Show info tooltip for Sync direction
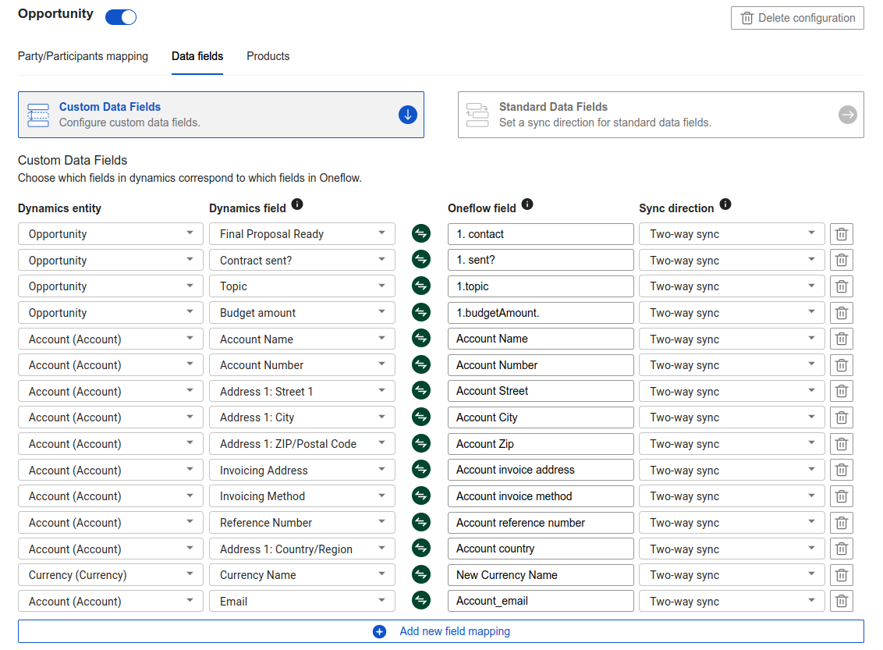This screenshot has height=650, width=883. tap(725, 204)
